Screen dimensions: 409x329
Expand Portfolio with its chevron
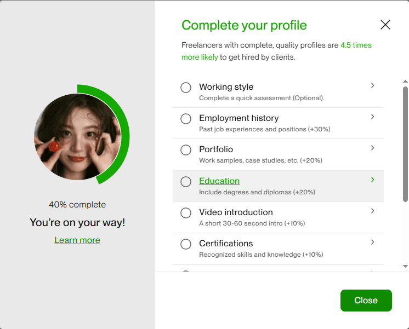coord(372,148)
